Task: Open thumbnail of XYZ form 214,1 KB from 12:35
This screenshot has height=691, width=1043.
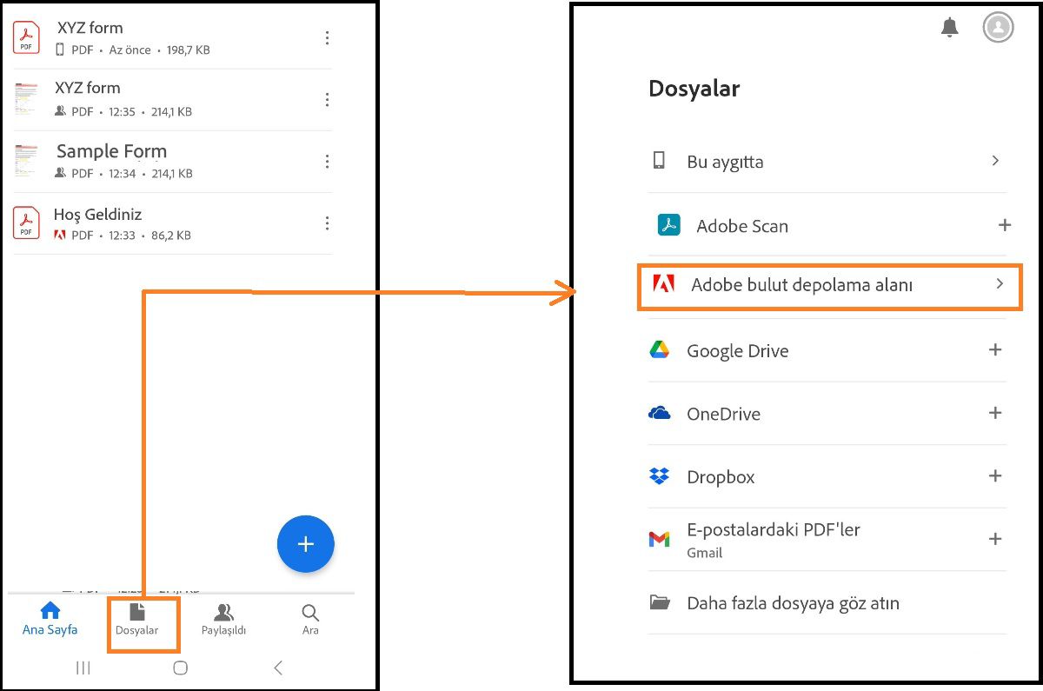Action: 26,99
